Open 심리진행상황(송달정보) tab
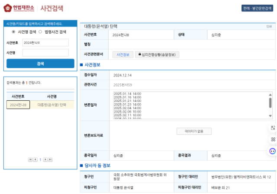The image size is (277, 194). [157, 55]
